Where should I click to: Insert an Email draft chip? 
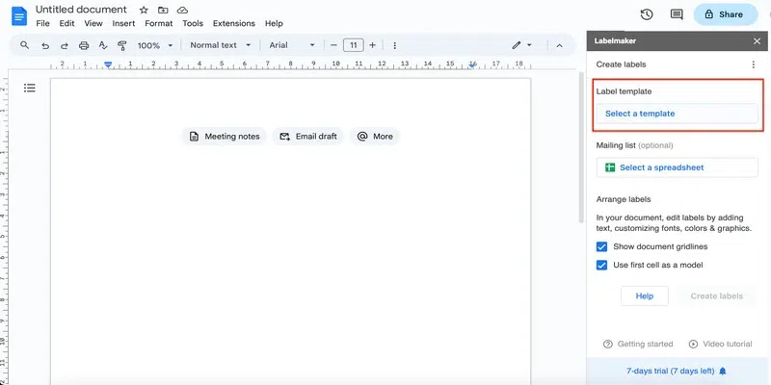click(308, 137)
